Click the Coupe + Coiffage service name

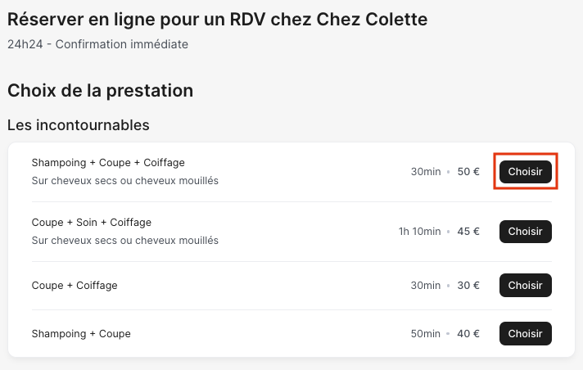click(75, 286)
